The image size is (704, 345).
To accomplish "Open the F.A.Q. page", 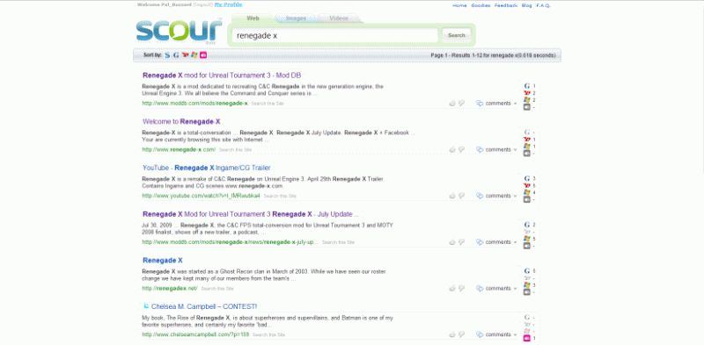I will (x=544, y=5).
